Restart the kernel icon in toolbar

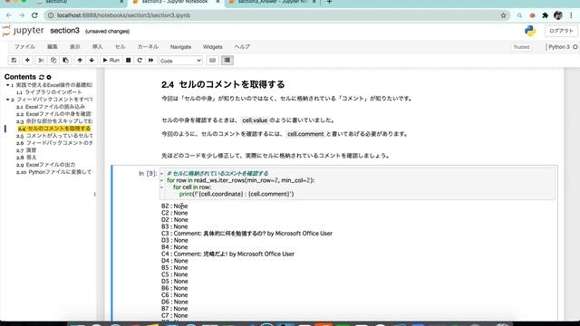140,61
